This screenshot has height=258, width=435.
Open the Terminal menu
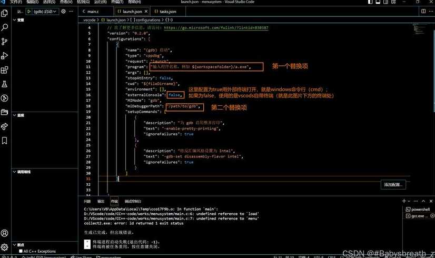point(117,2)
